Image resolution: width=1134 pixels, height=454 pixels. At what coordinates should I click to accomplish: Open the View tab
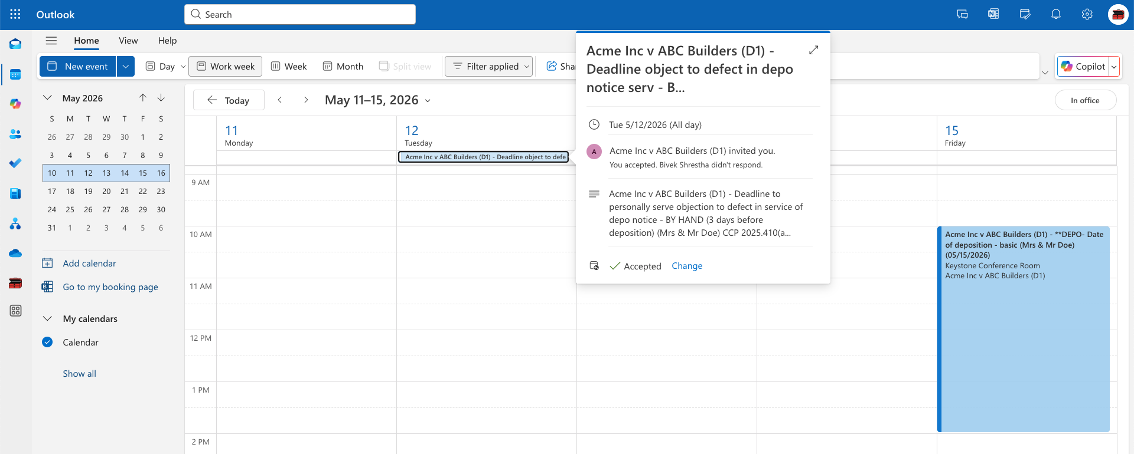tap(128, 41)
